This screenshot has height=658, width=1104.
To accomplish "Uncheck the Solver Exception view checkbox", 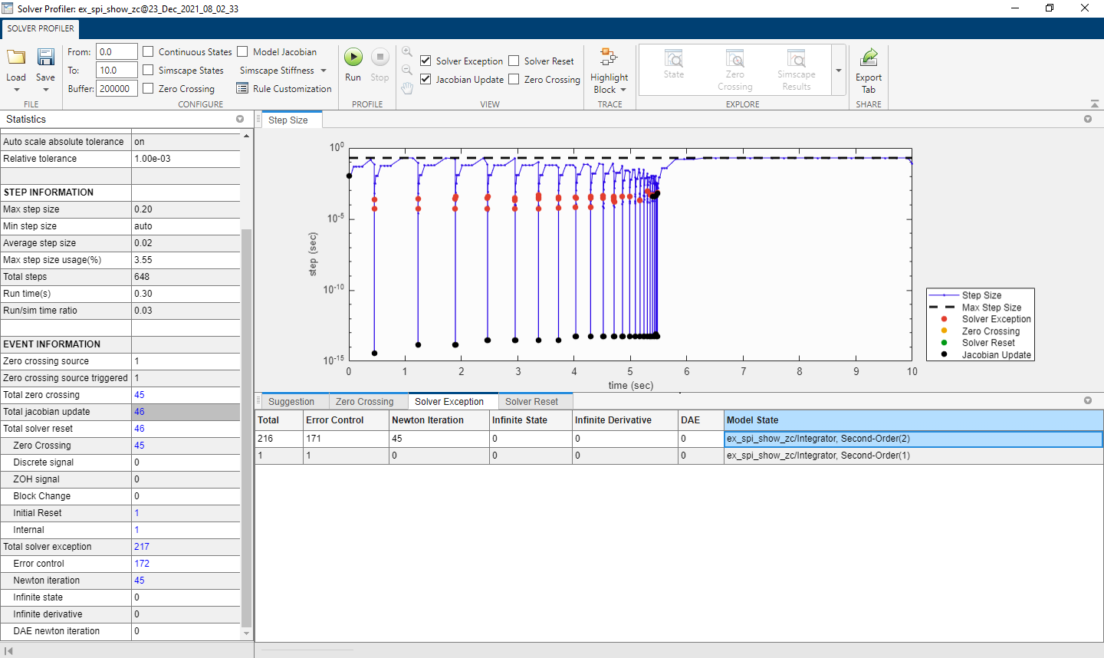I will (x=426, y=61).
